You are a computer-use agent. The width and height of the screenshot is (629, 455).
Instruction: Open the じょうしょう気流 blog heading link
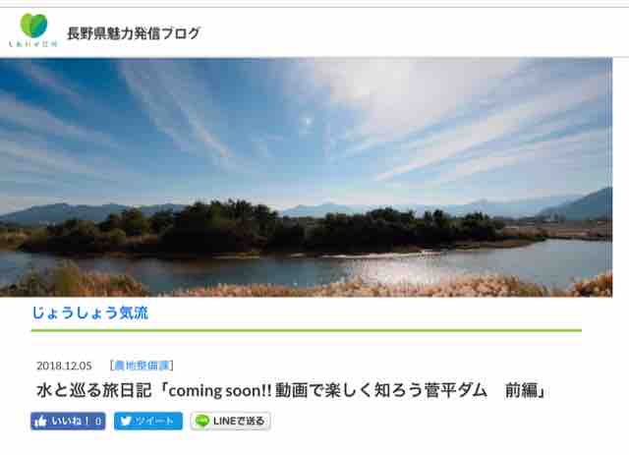pyautogui.click(x=90, y=313)
